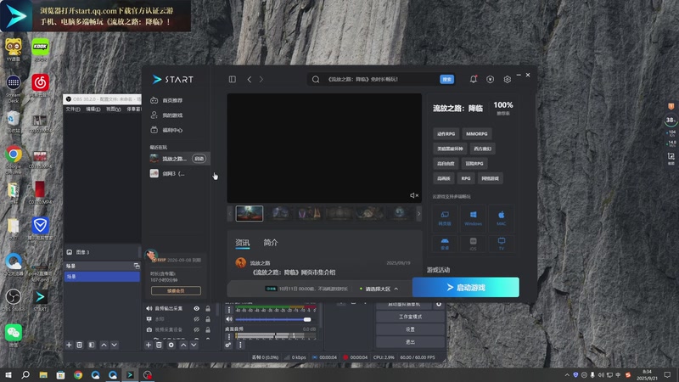This screenshot has height=382, width=679.
Task: Move thumbnail strip back with left chevron
Action: click(230, 214)
